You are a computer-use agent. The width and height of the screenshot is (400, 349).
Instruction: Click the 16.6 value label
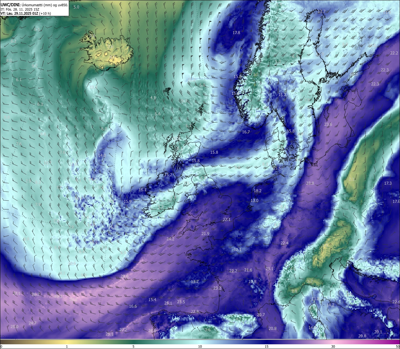(133, 306)
